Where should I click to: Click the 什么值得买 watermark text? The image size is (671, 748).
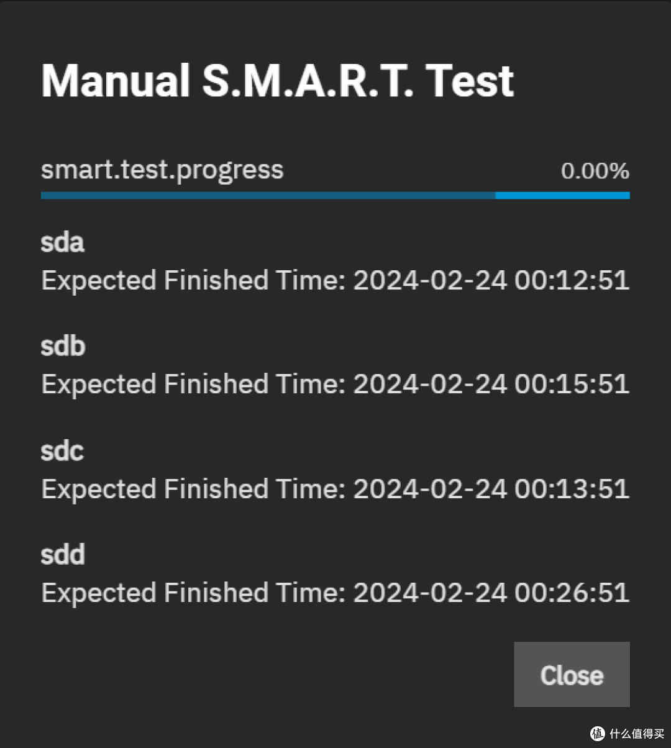click(x=637, y=734)
